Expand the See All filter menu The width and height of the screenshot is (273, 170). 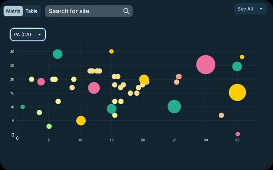pos(250,9)
